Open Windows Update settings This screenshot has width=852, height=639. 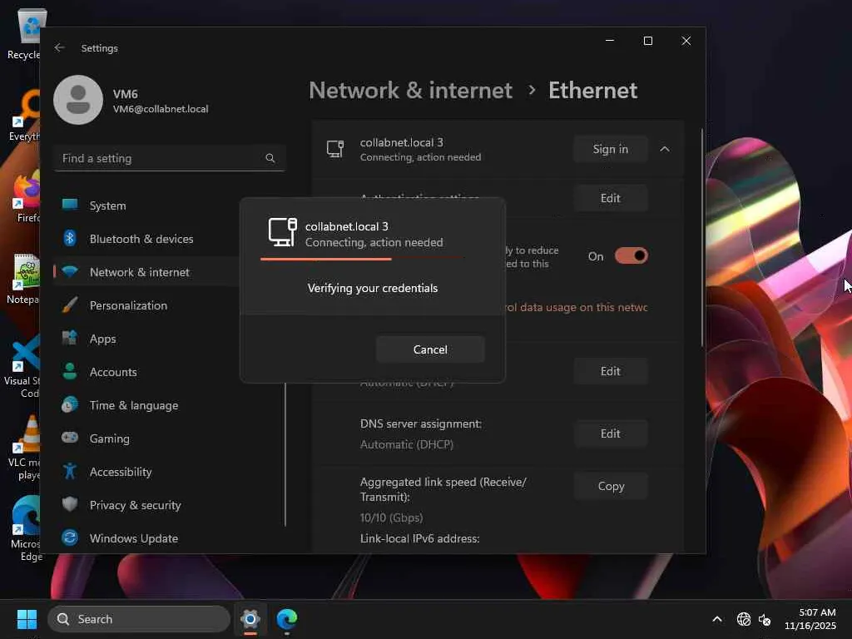tap(168, 538)
